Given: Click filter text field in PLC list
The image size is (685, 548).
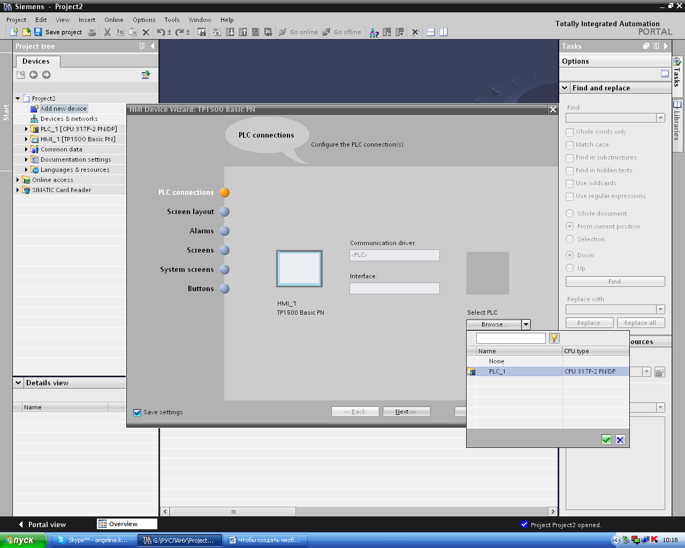Looking at the screenshot, I should click(511, 338).
